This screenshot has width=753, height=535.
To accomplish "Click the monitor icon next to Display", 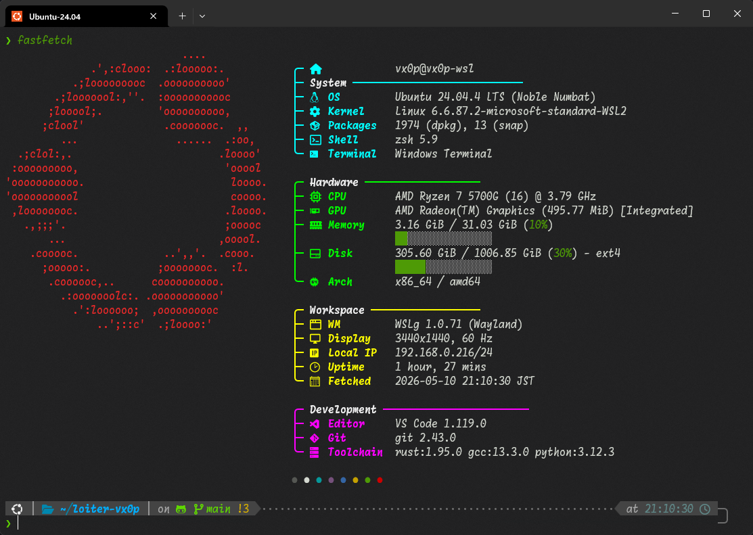I will click(x=315, y=339).
